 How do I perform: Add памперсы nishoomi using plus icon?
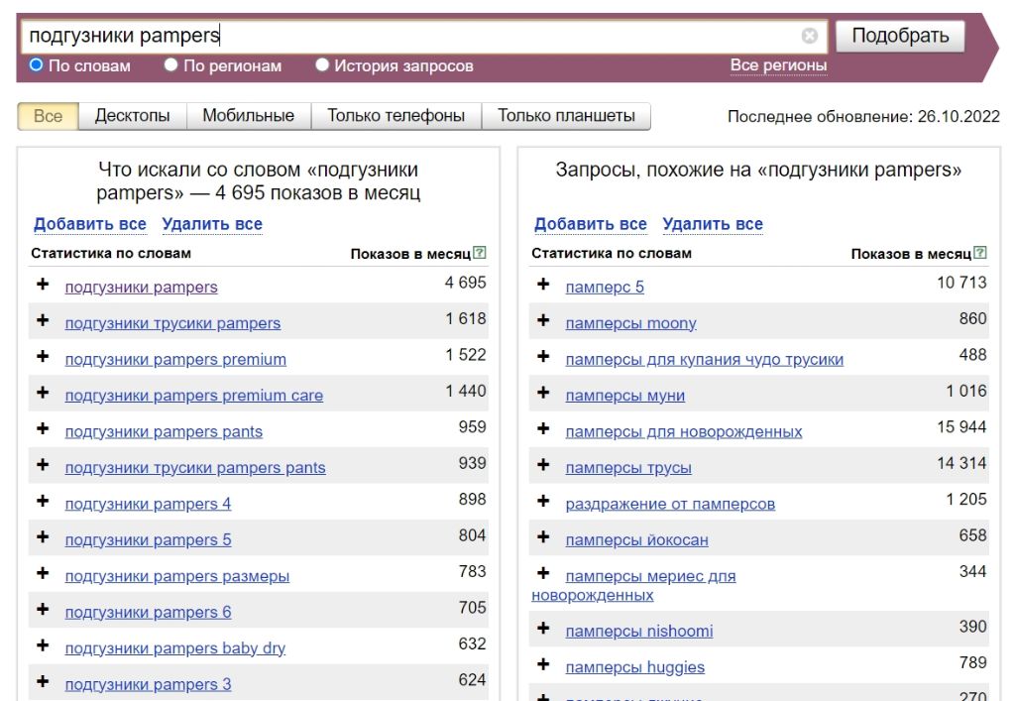tap(543, 628)
